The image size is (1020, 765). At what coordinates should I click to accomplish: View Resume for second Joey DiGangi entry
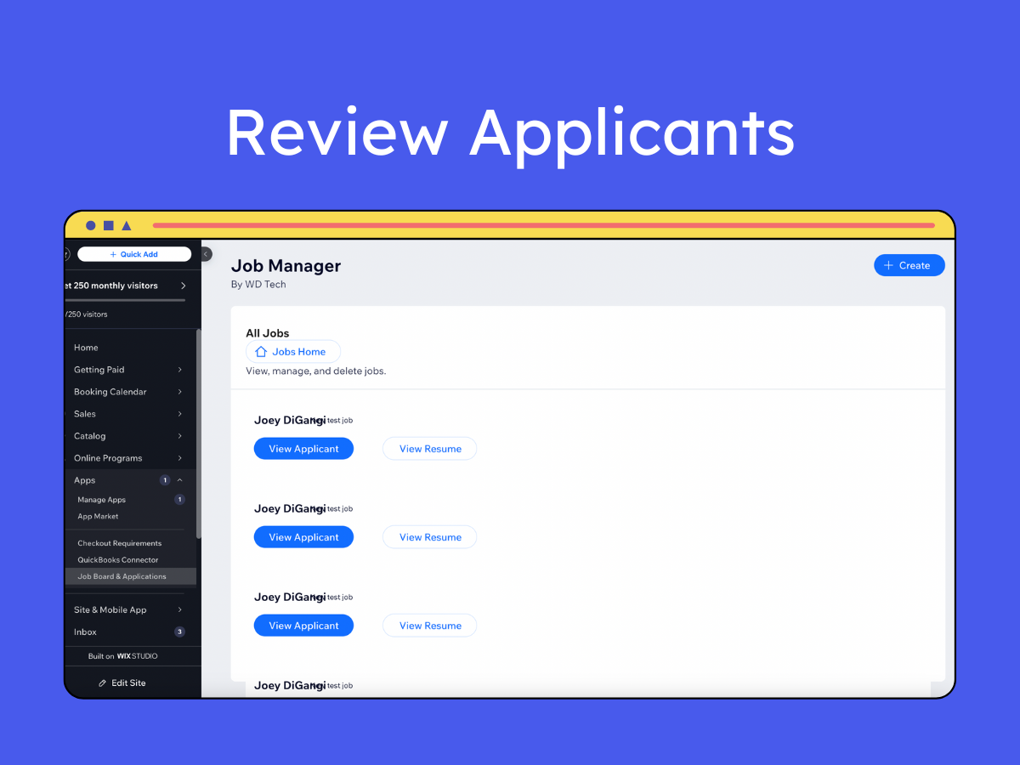430,537
